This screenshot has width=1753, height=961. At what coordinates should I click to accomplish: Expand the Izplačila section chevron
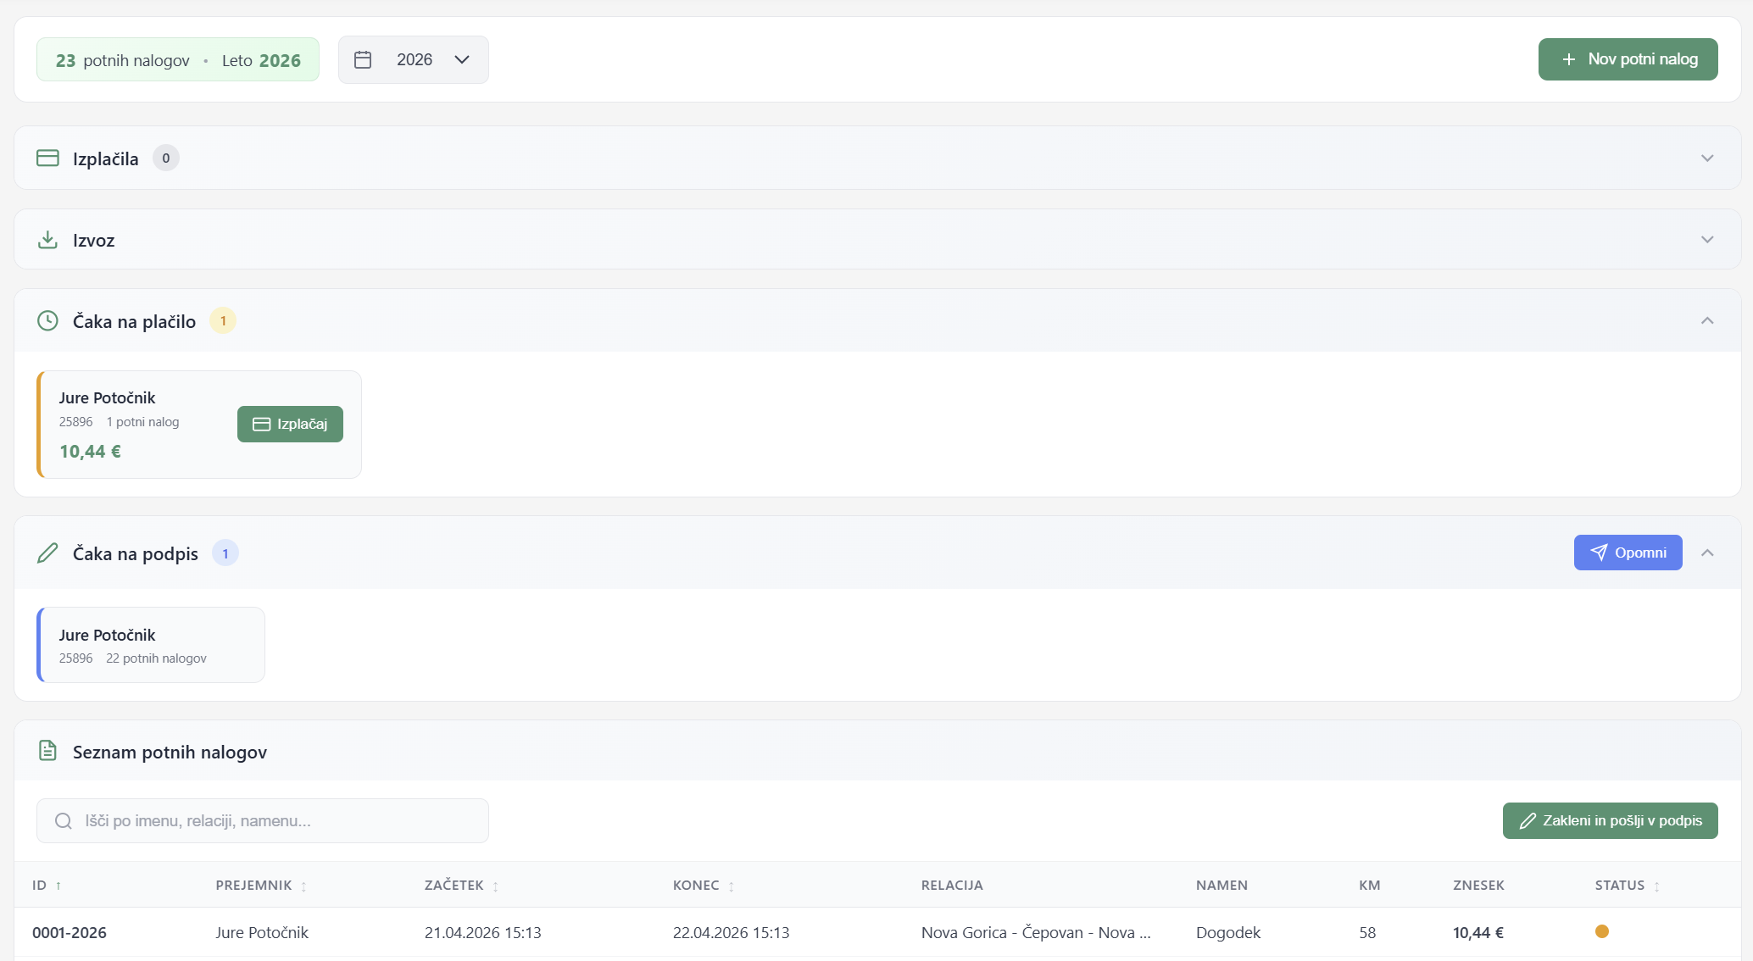(1707, 158)
